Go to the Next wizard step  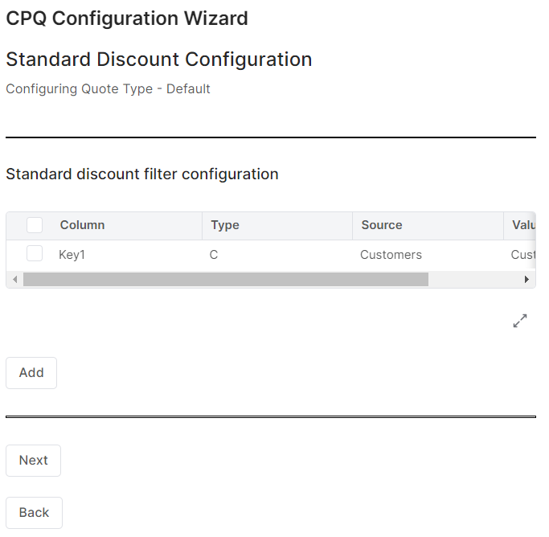tap(33, 461)
